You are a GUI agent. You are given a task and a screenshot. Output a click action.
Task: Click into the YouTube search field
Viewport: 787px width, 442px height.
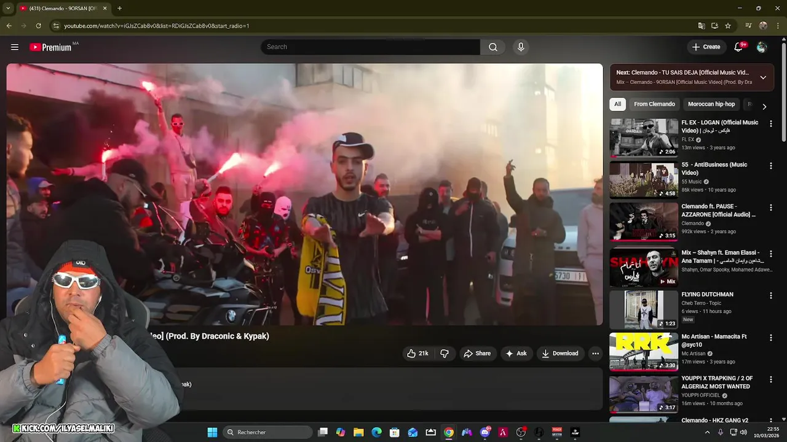(371, 47)
